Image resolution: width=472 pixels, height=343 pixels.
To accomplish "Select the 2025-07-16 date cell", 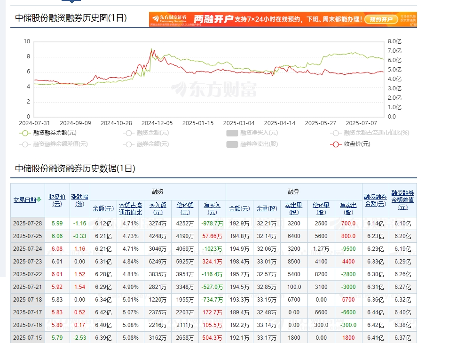I will (x=28, y=325).
